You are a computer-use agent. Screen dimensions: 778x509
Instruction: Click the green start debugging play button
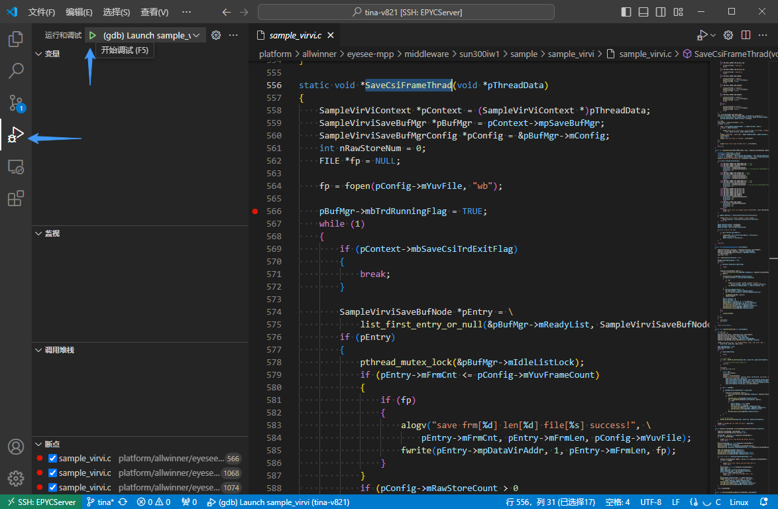tap(93, 35)
